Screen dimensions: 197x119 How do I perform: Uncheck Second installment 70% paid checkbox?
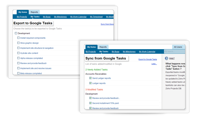coord(90,103)
